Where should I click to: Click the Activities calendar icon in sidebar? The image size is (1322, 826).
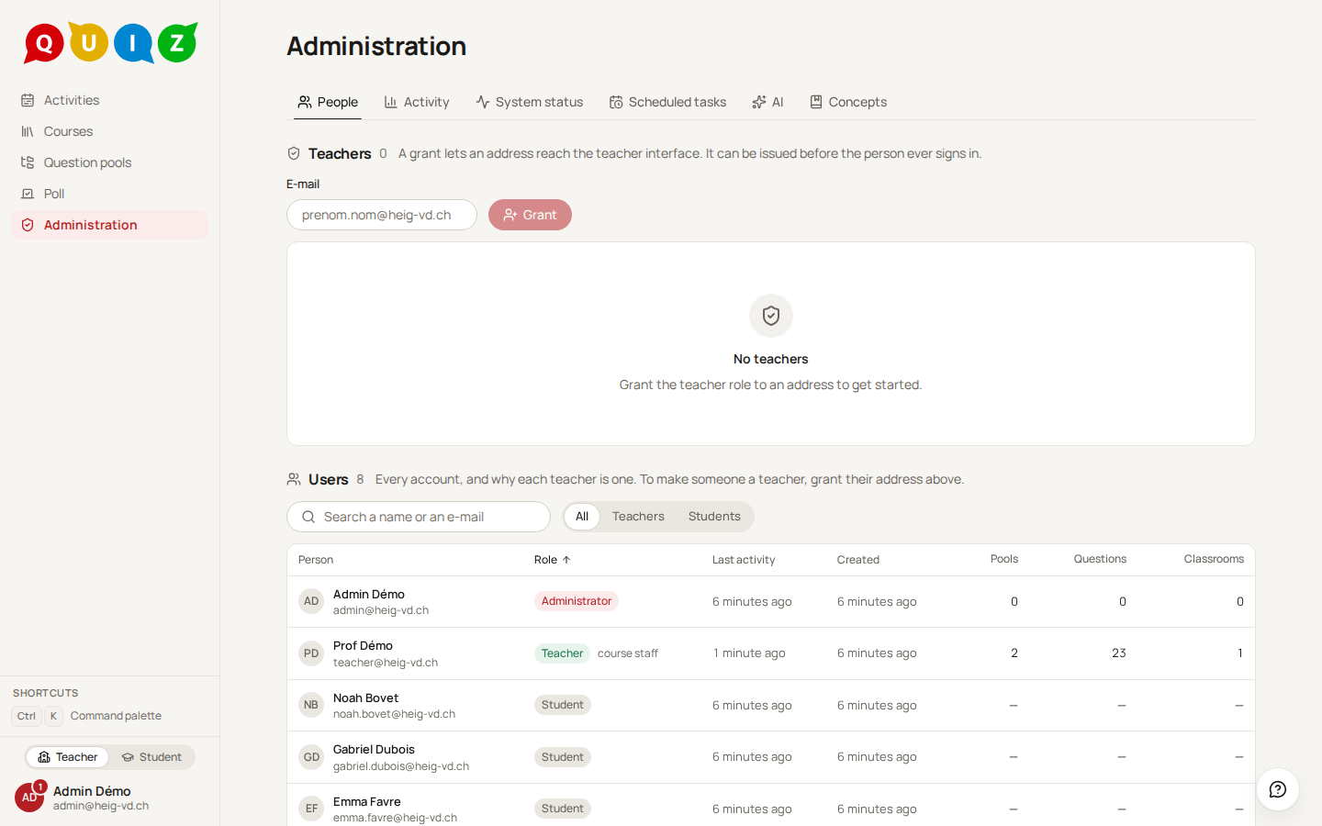tap(28, 100)
